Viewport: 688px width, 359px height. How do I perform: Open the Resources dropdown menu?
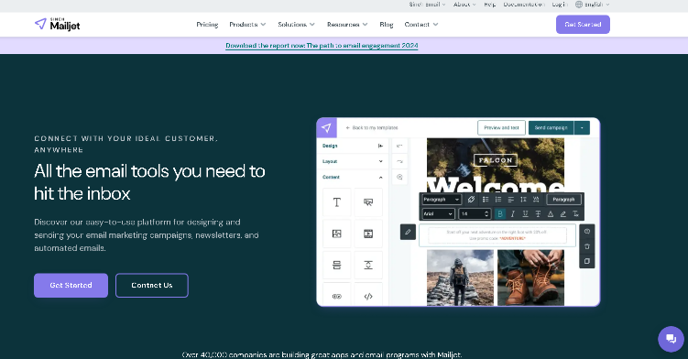[x=347, y=25]
